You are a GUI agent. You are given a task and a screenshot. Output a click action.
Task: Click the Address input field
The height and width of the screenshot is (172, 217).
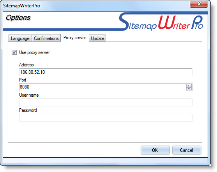tap(106, 72)
